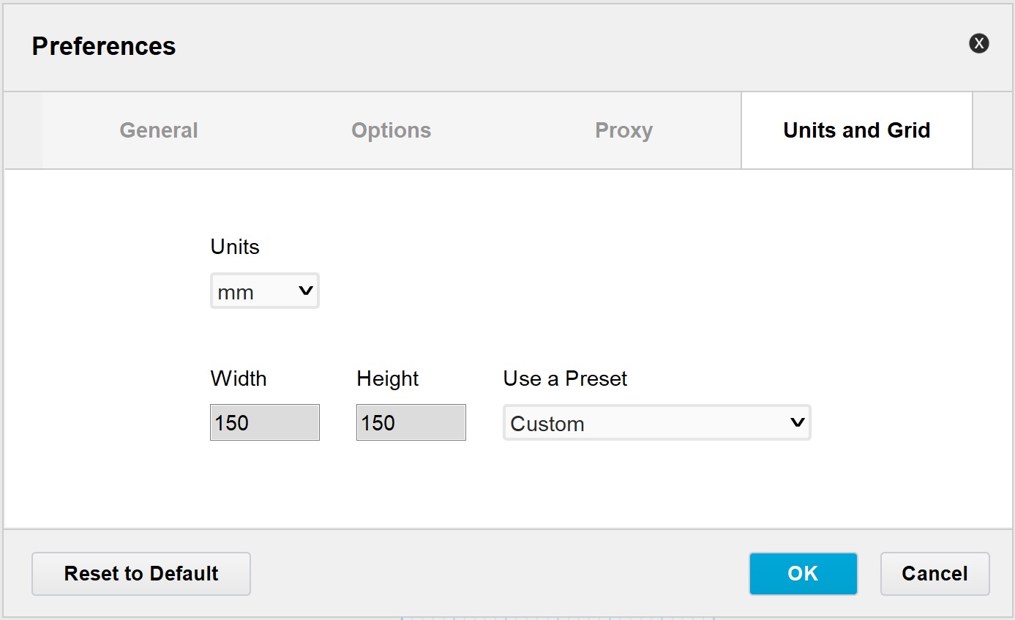
Task: Close the Preferences dialog with the X icon
Action: (x=978, y=43)
